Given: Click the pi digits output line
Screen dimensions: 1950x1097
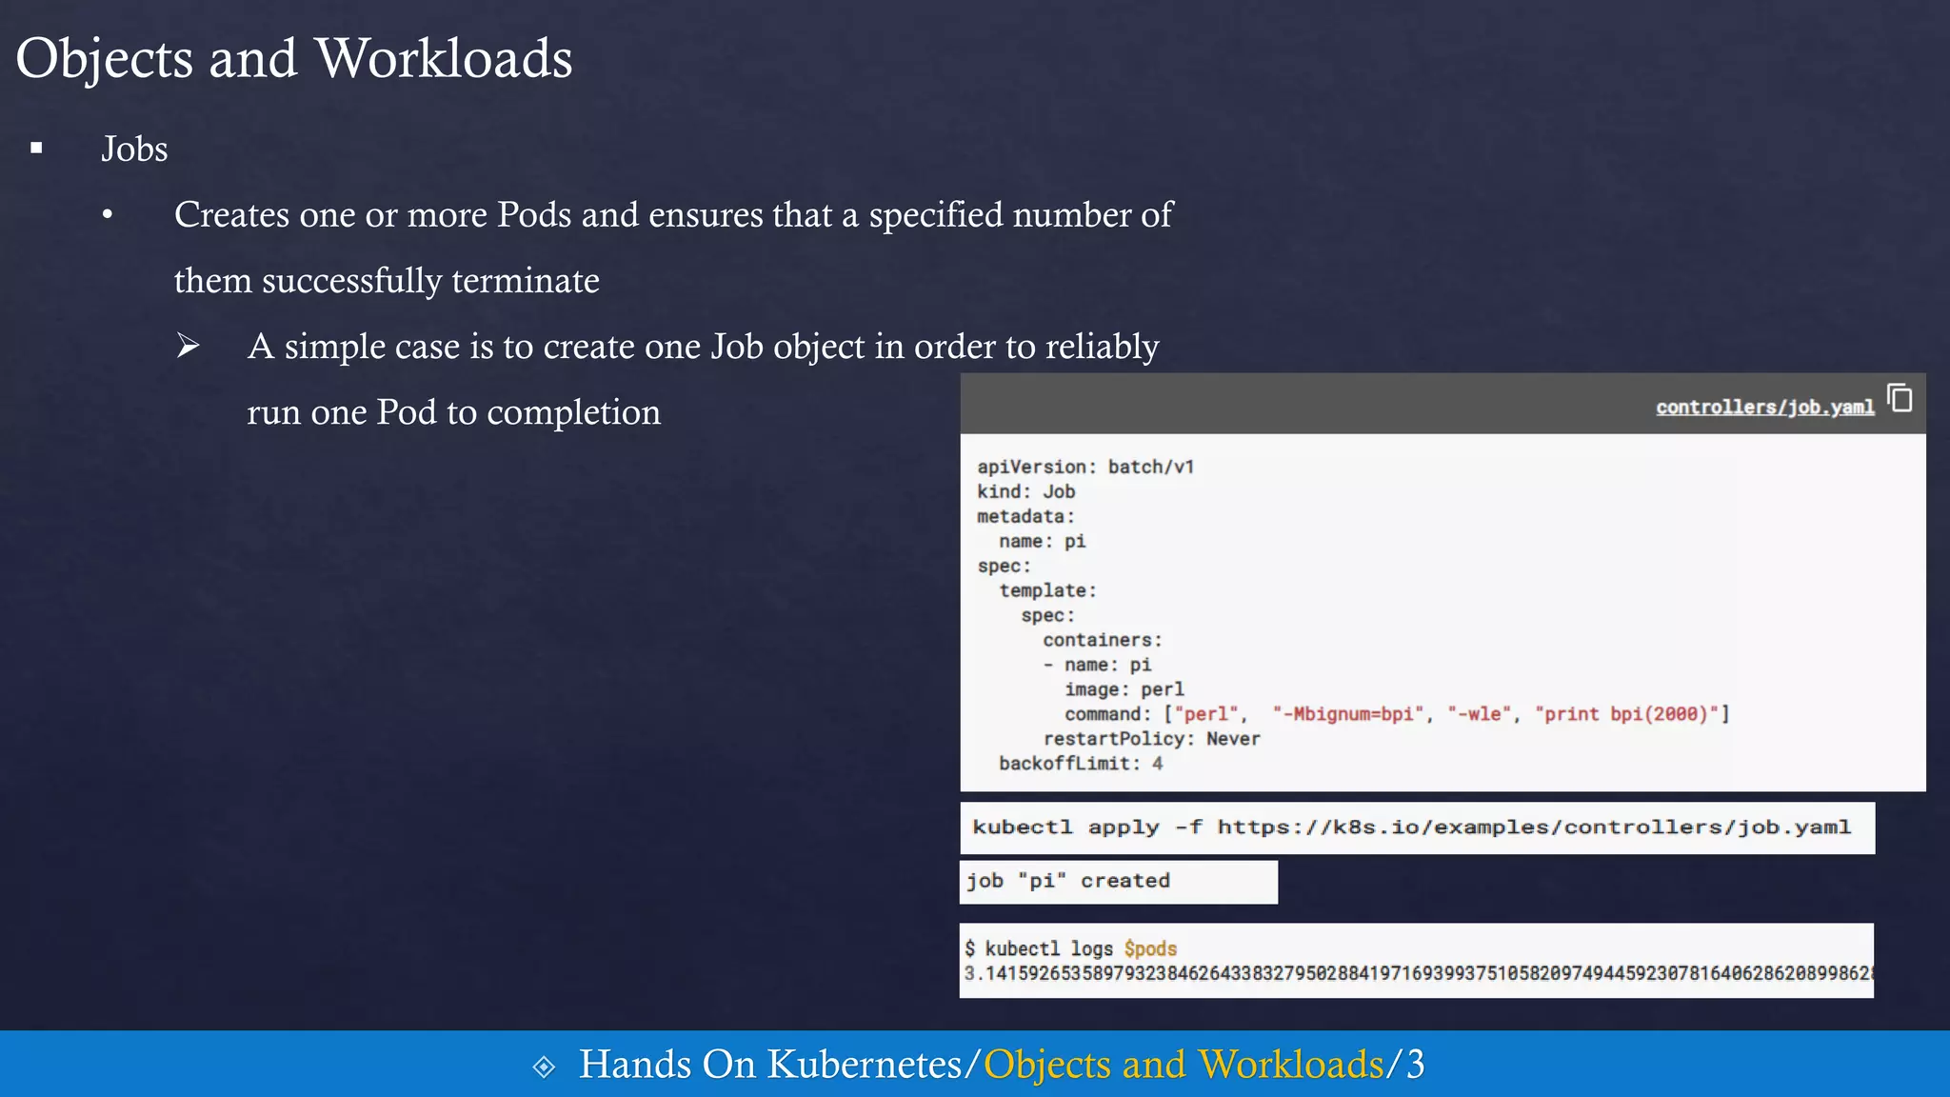Looking at the screenshot, I should click(1419, 973).
